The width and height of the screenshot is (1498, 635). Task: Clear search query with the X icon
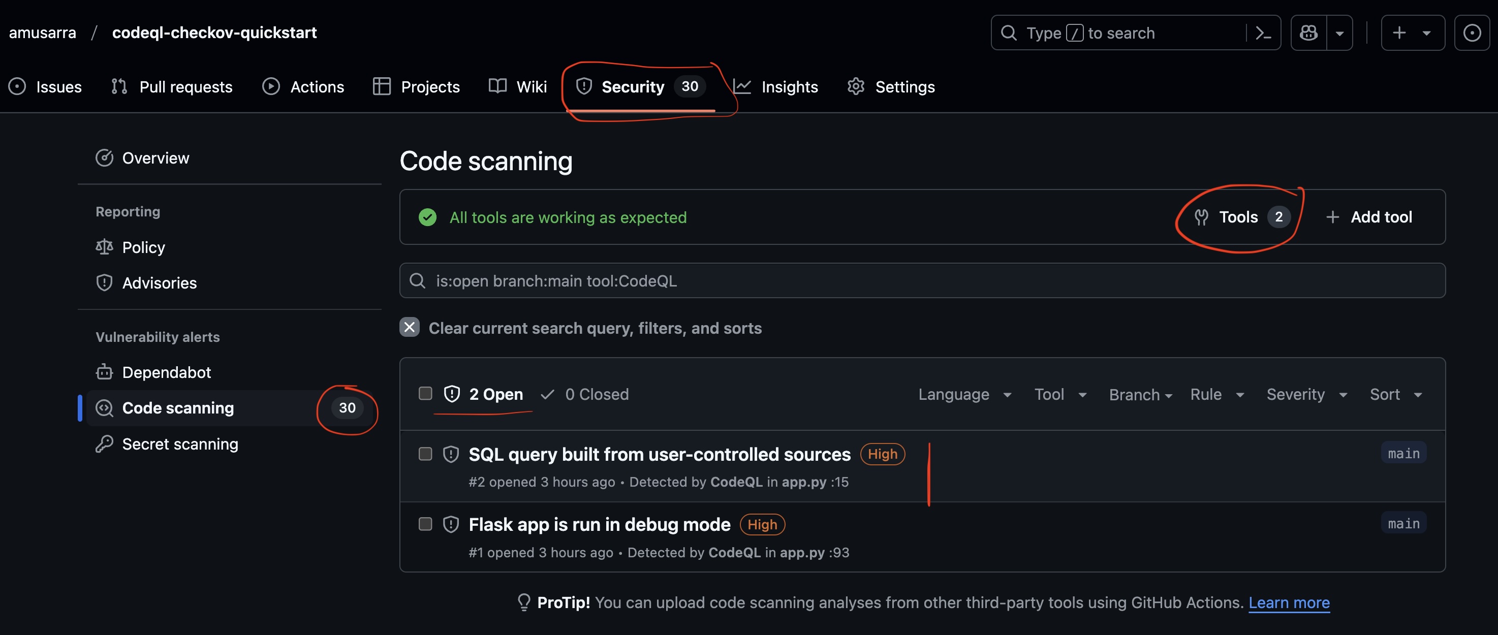click(x=410, y=327)
